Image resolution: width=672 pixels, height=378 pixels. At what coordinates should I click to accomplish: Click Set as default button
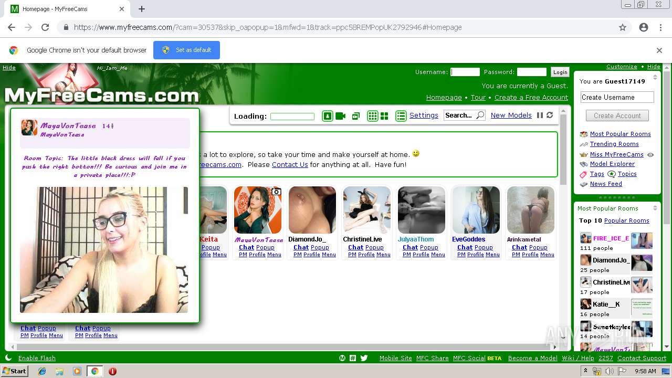pyautogui.click(x=186, y=50)
